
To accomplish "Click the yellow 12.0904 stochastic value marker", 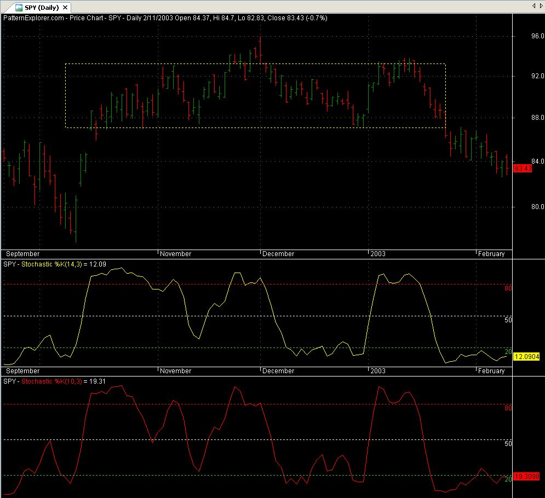I will coord(529,357).
